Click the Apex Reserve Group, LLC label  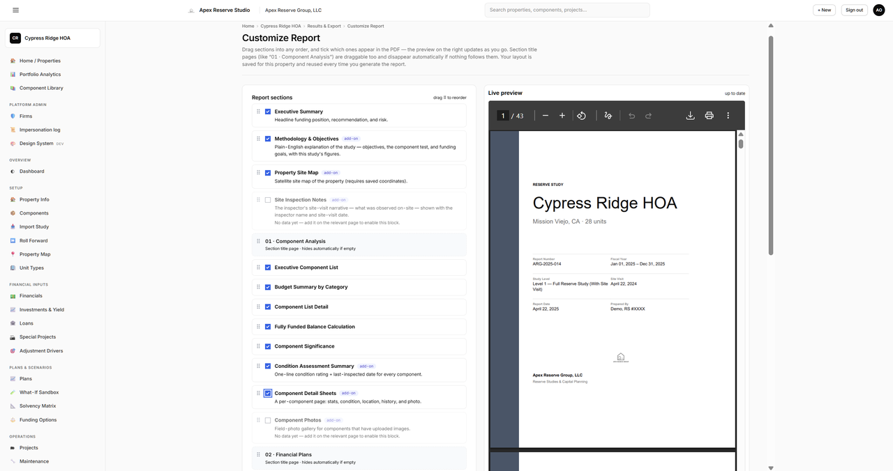pyautogui.click(x=293, y=10)
